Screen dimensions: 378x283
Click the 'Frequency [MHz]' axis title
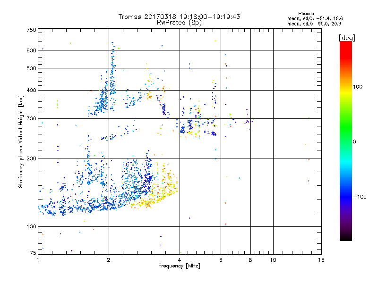pyautogui.click(x=179, y=266)
